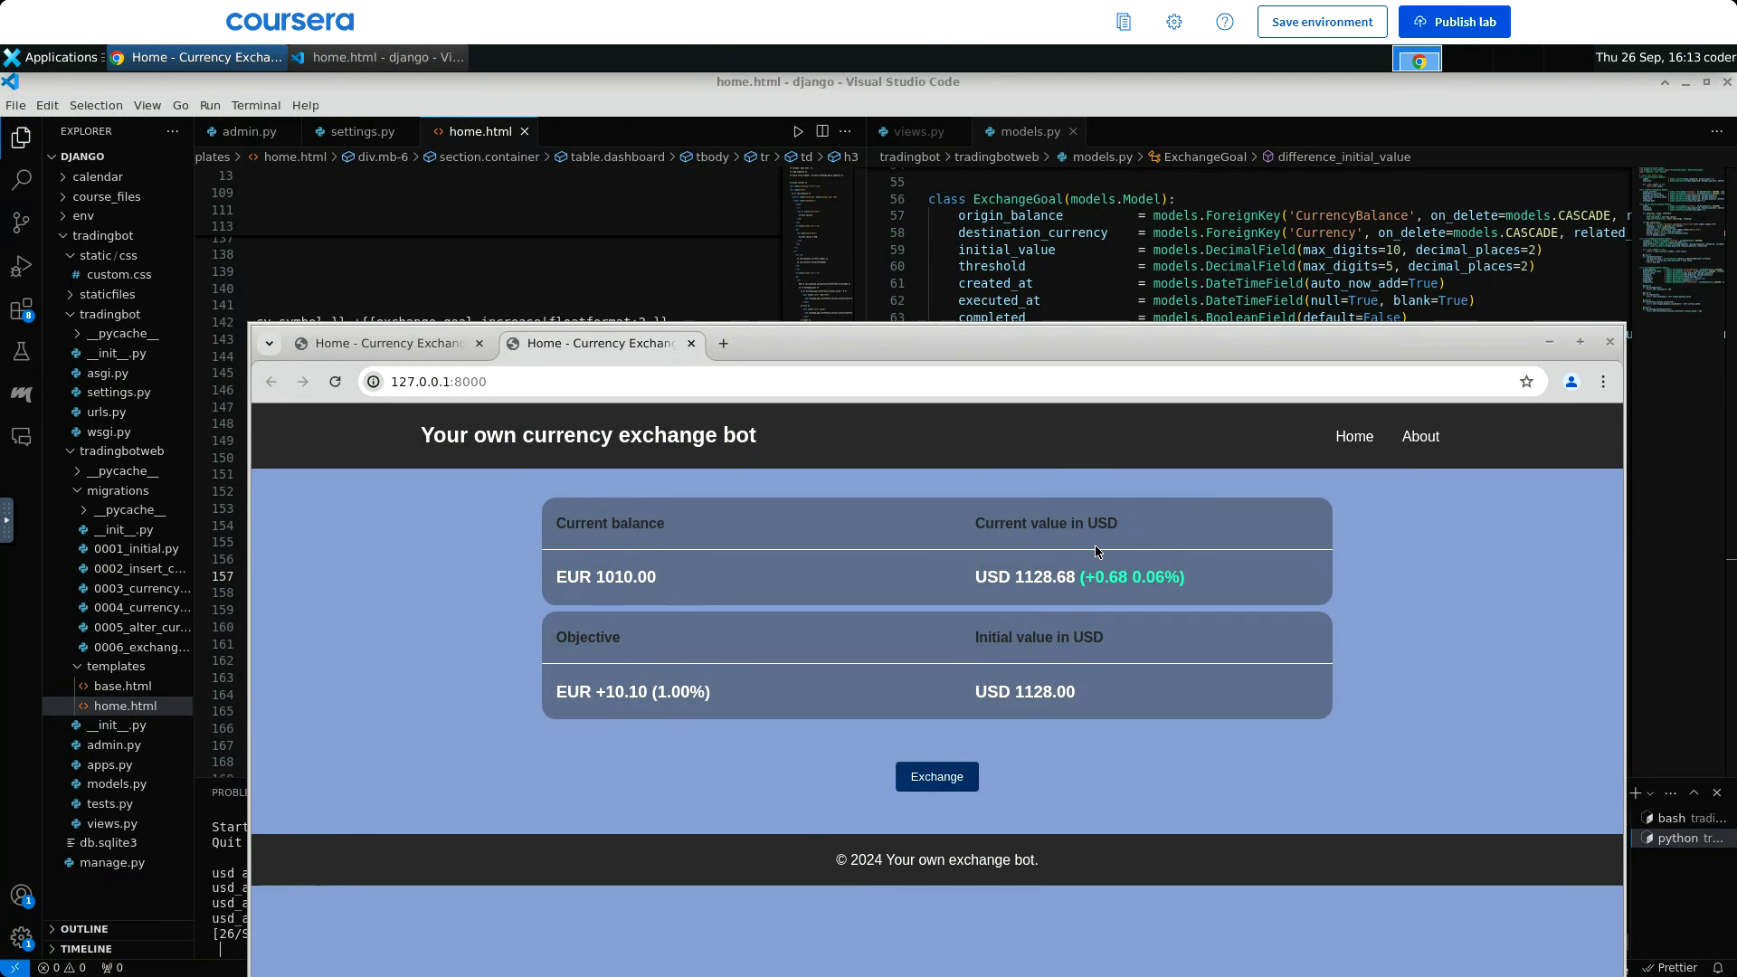Open the Search view in activity bar
The width and height of the screenshot is (1737, 977).
[x=21, y=180]
